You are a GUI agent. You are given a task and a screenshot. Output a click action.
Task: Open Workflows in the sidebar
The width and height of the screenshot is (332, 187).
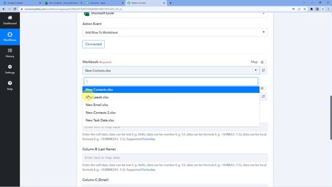10,37
